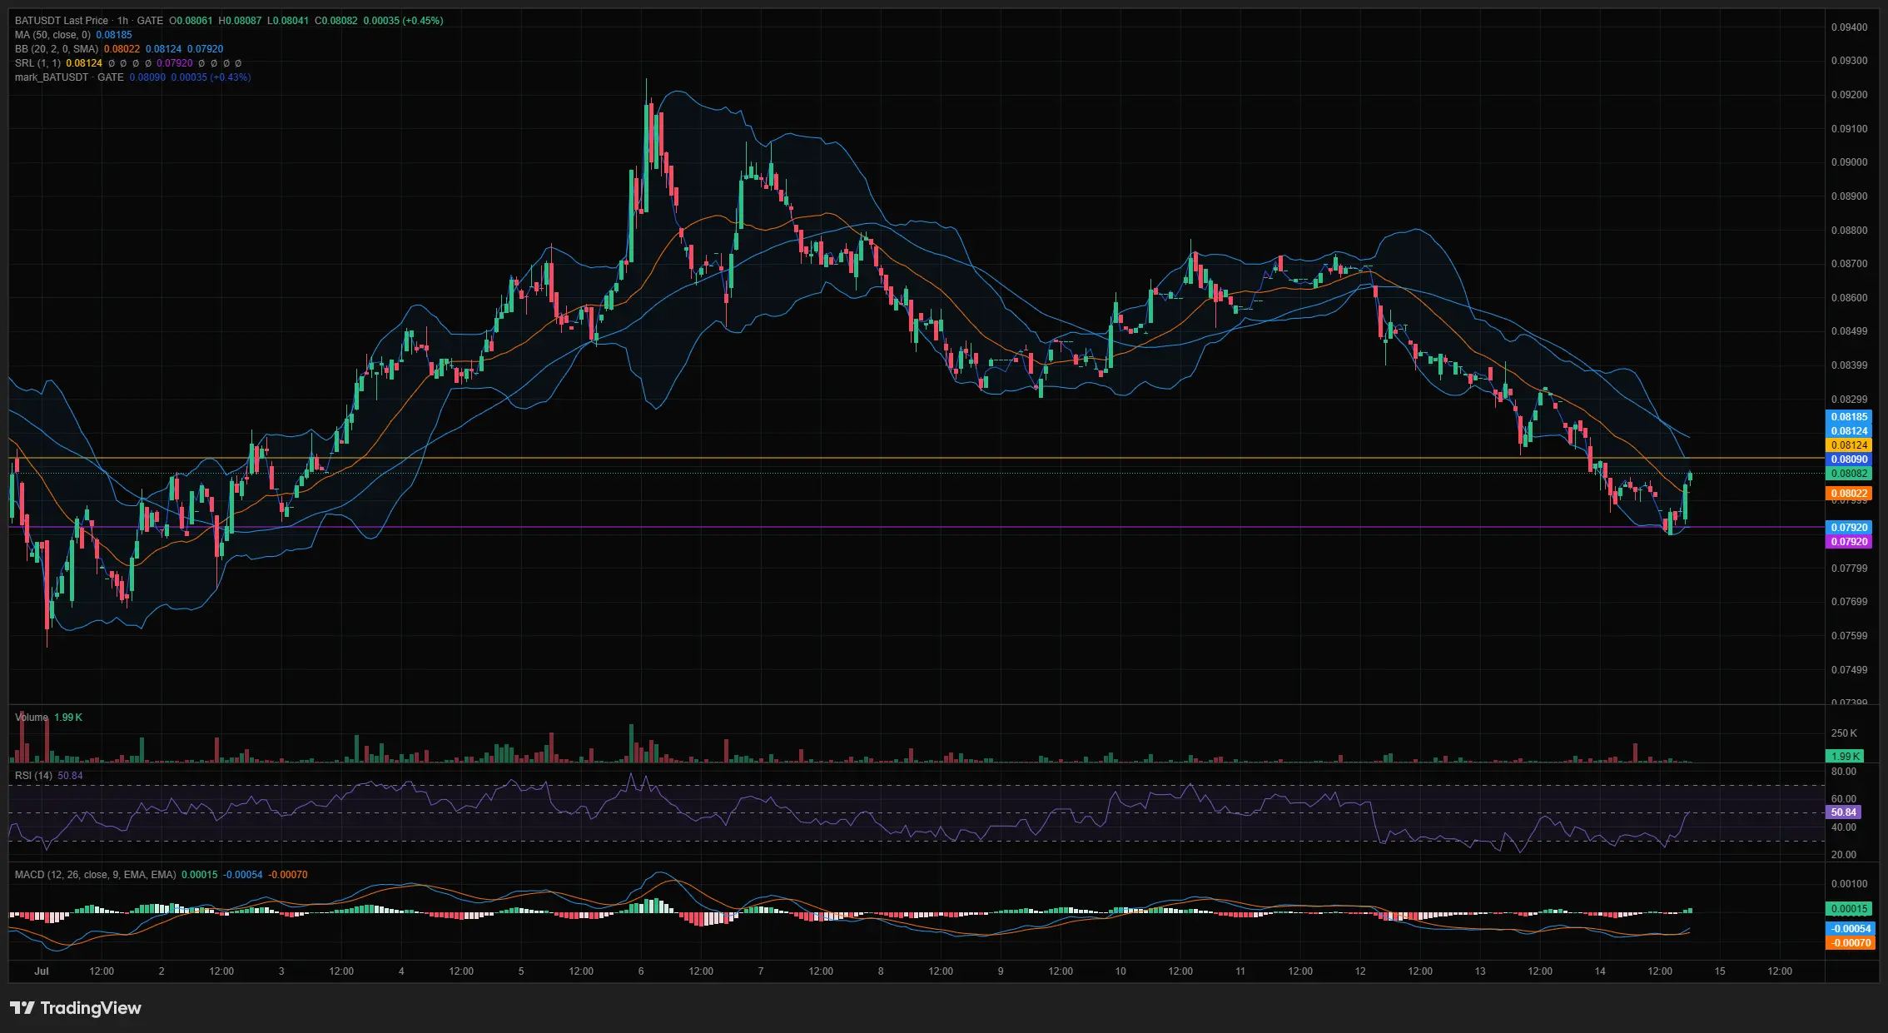Click the green 0.08082 last price label

click(x=1848, y=474)
